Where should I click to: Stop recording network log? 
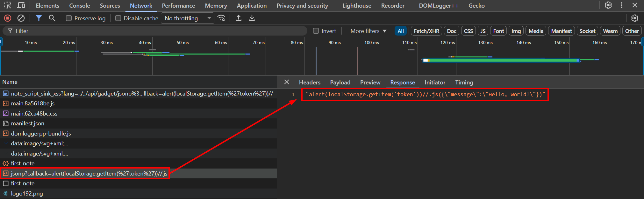tap(8, 18)
